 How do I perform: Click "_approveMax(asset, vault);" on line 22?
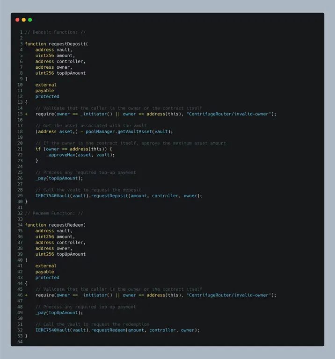pyautogui.click(x=80, y=155)
